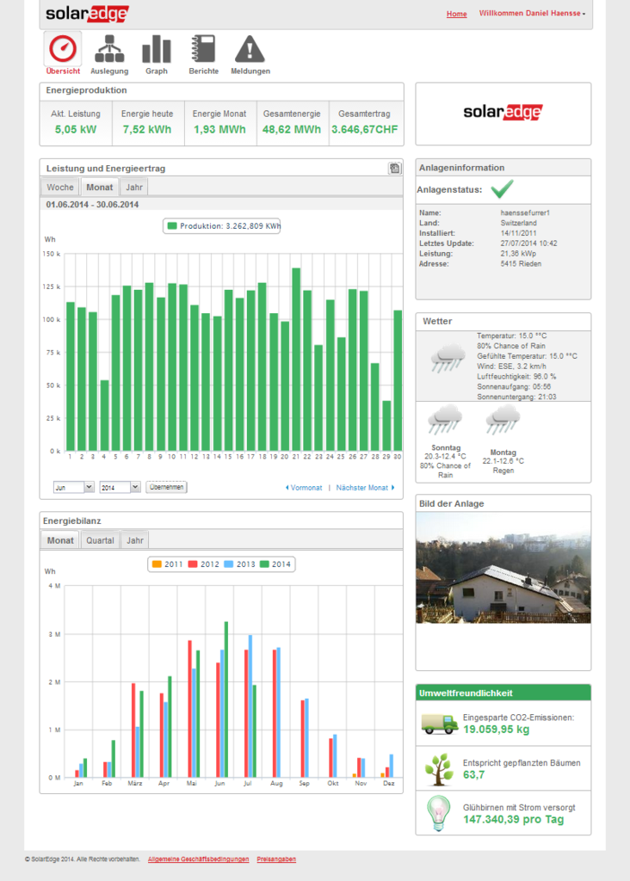Click the Übernehmen button
The image size is (630, 881).
click(x=166, y=487)
